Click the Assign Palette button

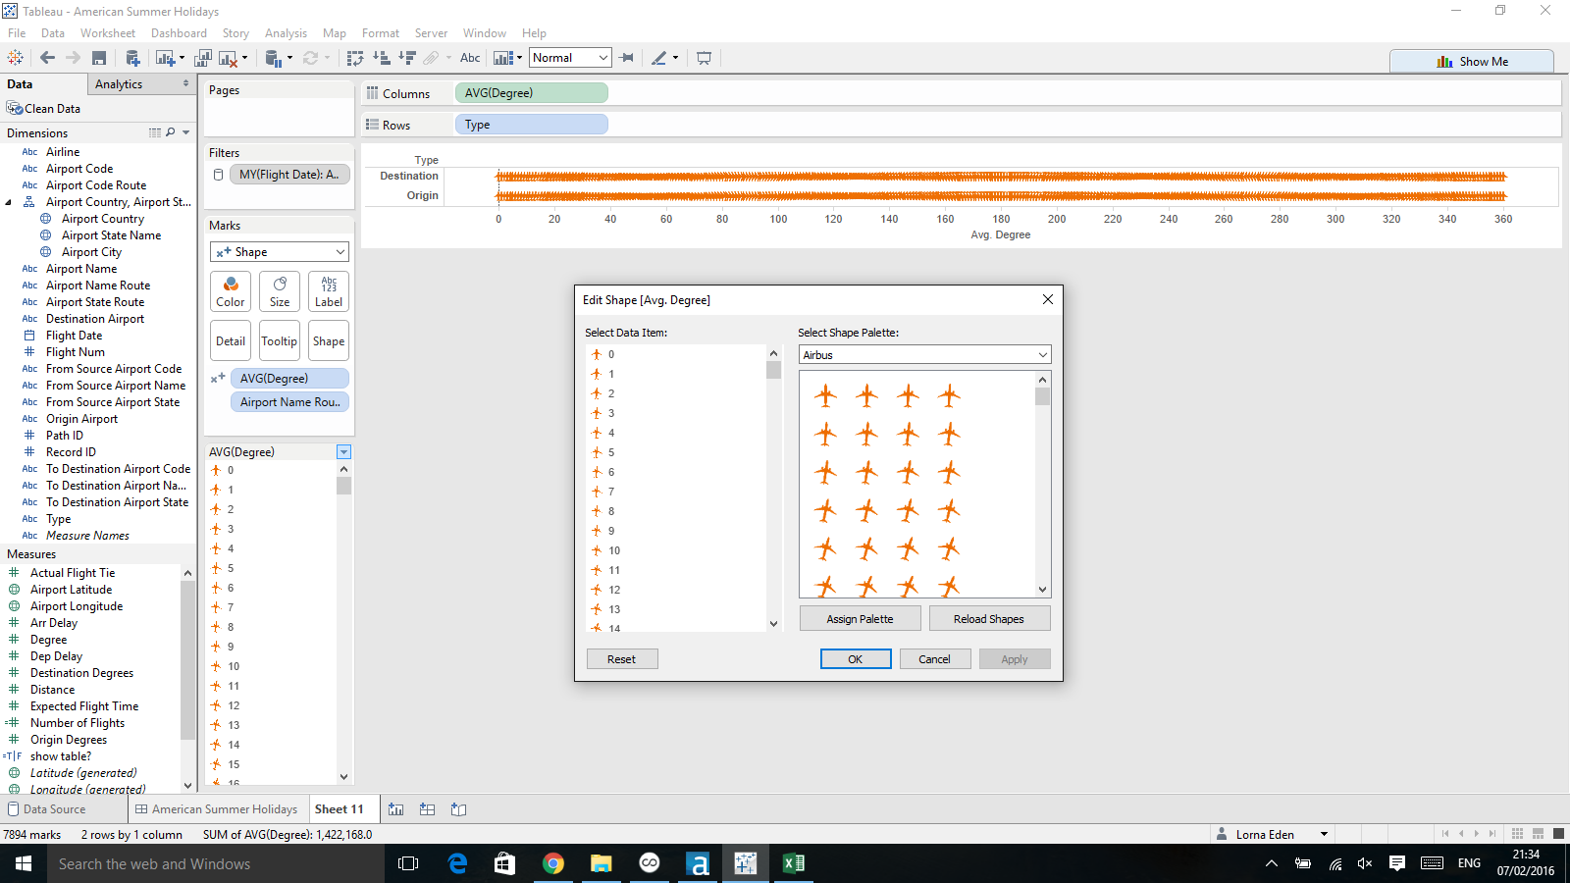[860, 619]
